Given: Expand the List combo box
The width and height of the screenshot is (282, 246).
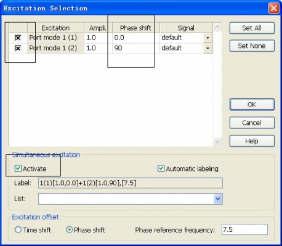Looking at the screenshot, I should [x=218, y=199].
